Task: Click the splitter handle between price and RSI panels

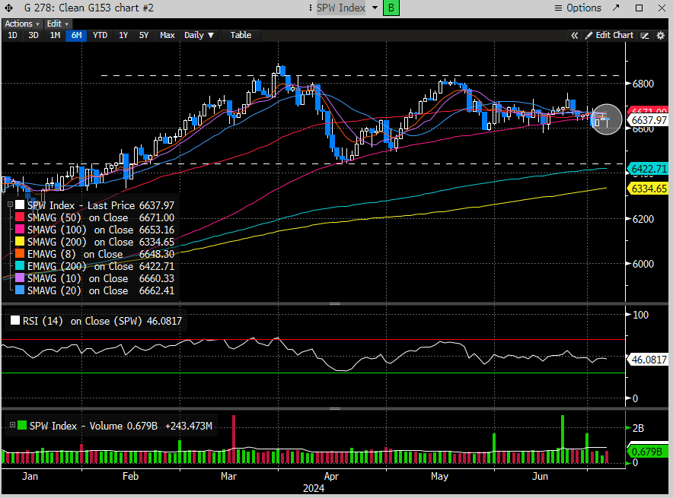Action: tap(335, 303)
